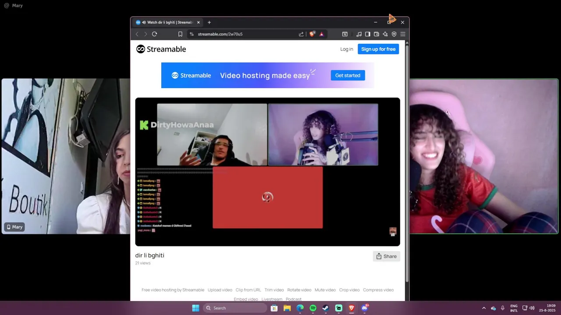Click the browser forward arrow
Image resolution: width=561 pixels, height=315 pixels.
(146, 34)
